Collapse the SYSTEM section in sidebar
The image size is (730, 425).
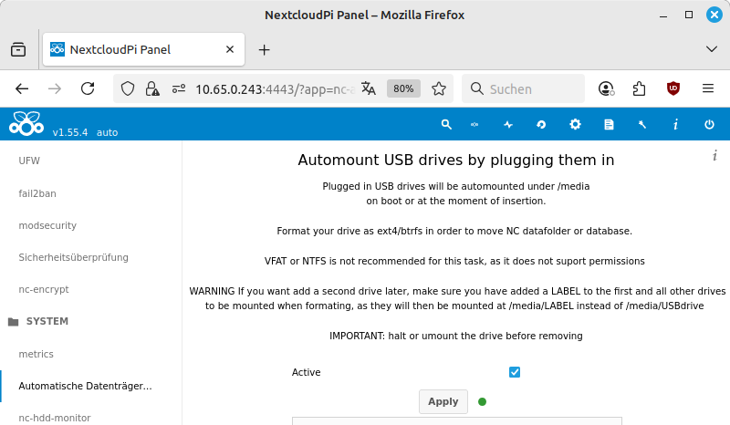[x=47, y=322]
